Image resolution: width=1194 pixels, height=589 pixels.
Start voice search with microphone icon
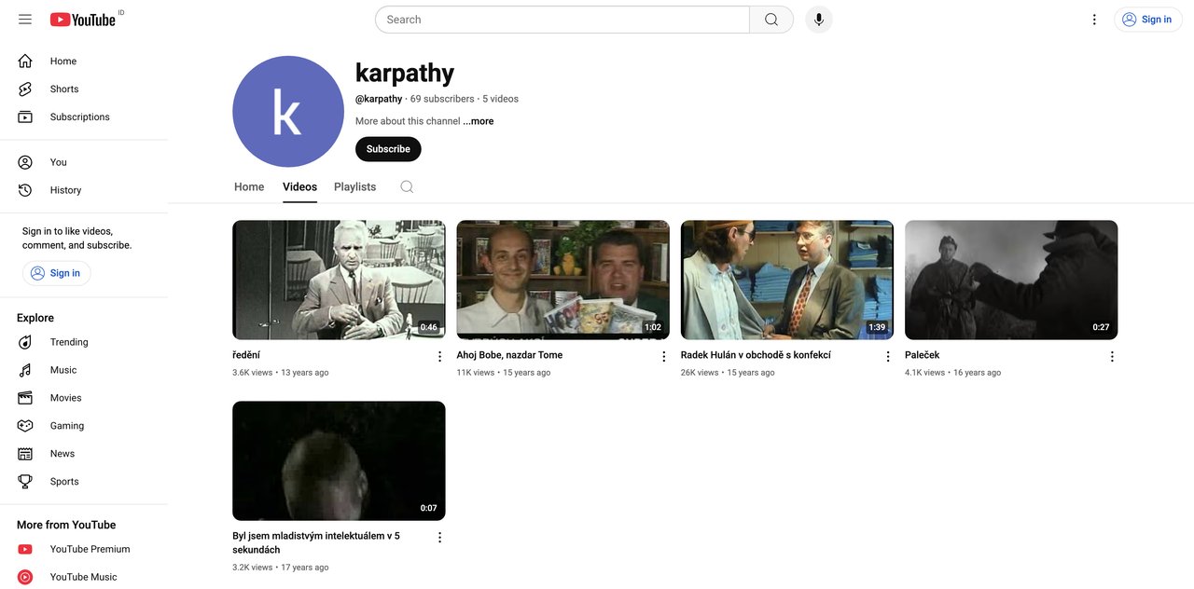[819, 20]
